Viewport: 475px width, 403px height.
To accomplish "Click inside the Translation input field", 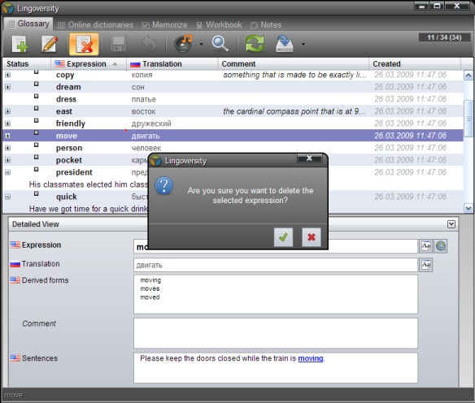I will pyautogui.click(x=276, y=265).
